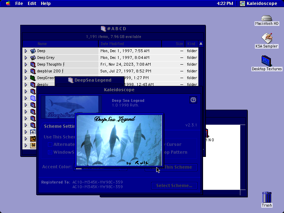Viewport: 284px width, 213px height.
Task: Sort list by Size column header
Action: click(173, 44)
